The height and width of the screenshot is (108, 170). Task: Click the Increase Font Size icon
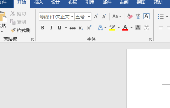96,16
